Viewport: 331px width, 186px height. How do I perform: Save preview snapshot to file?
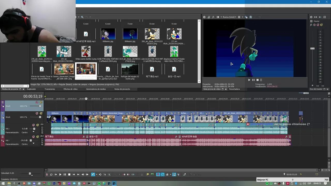251,17
